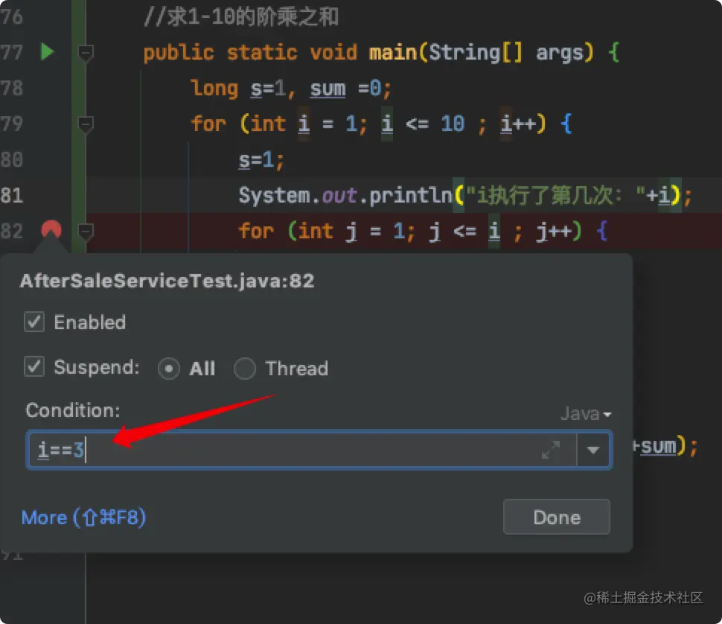Click line number 81 in gutter
Screen dimensions: 722x624
pyautogui.click(x=12, y=195)
